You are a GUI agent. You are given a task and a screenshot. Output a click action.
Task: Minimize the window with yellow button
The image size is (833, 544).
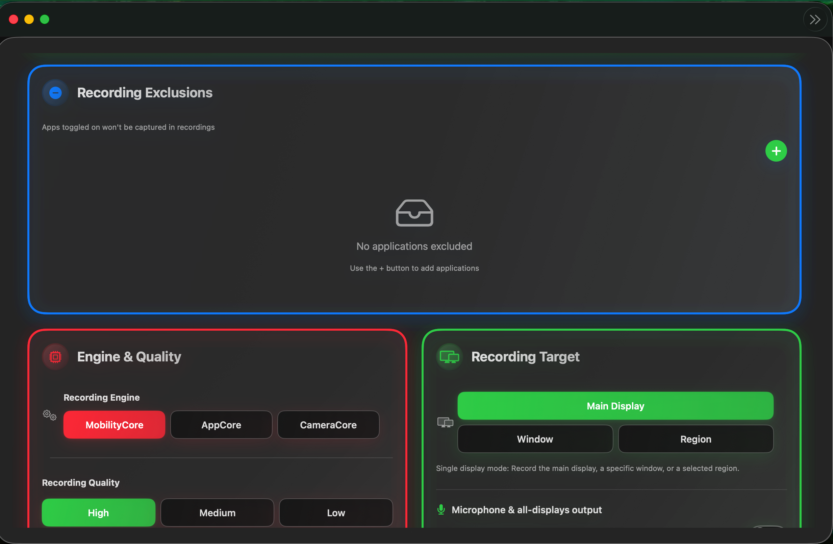(x=29, y=19)
